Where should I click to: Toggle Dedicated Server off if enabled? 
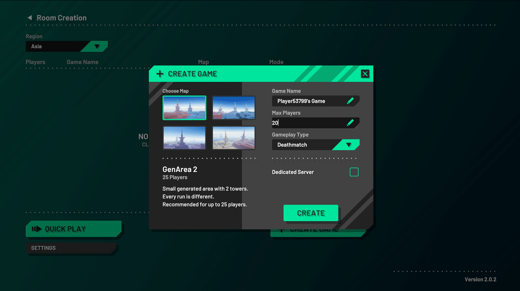point(354,172)
